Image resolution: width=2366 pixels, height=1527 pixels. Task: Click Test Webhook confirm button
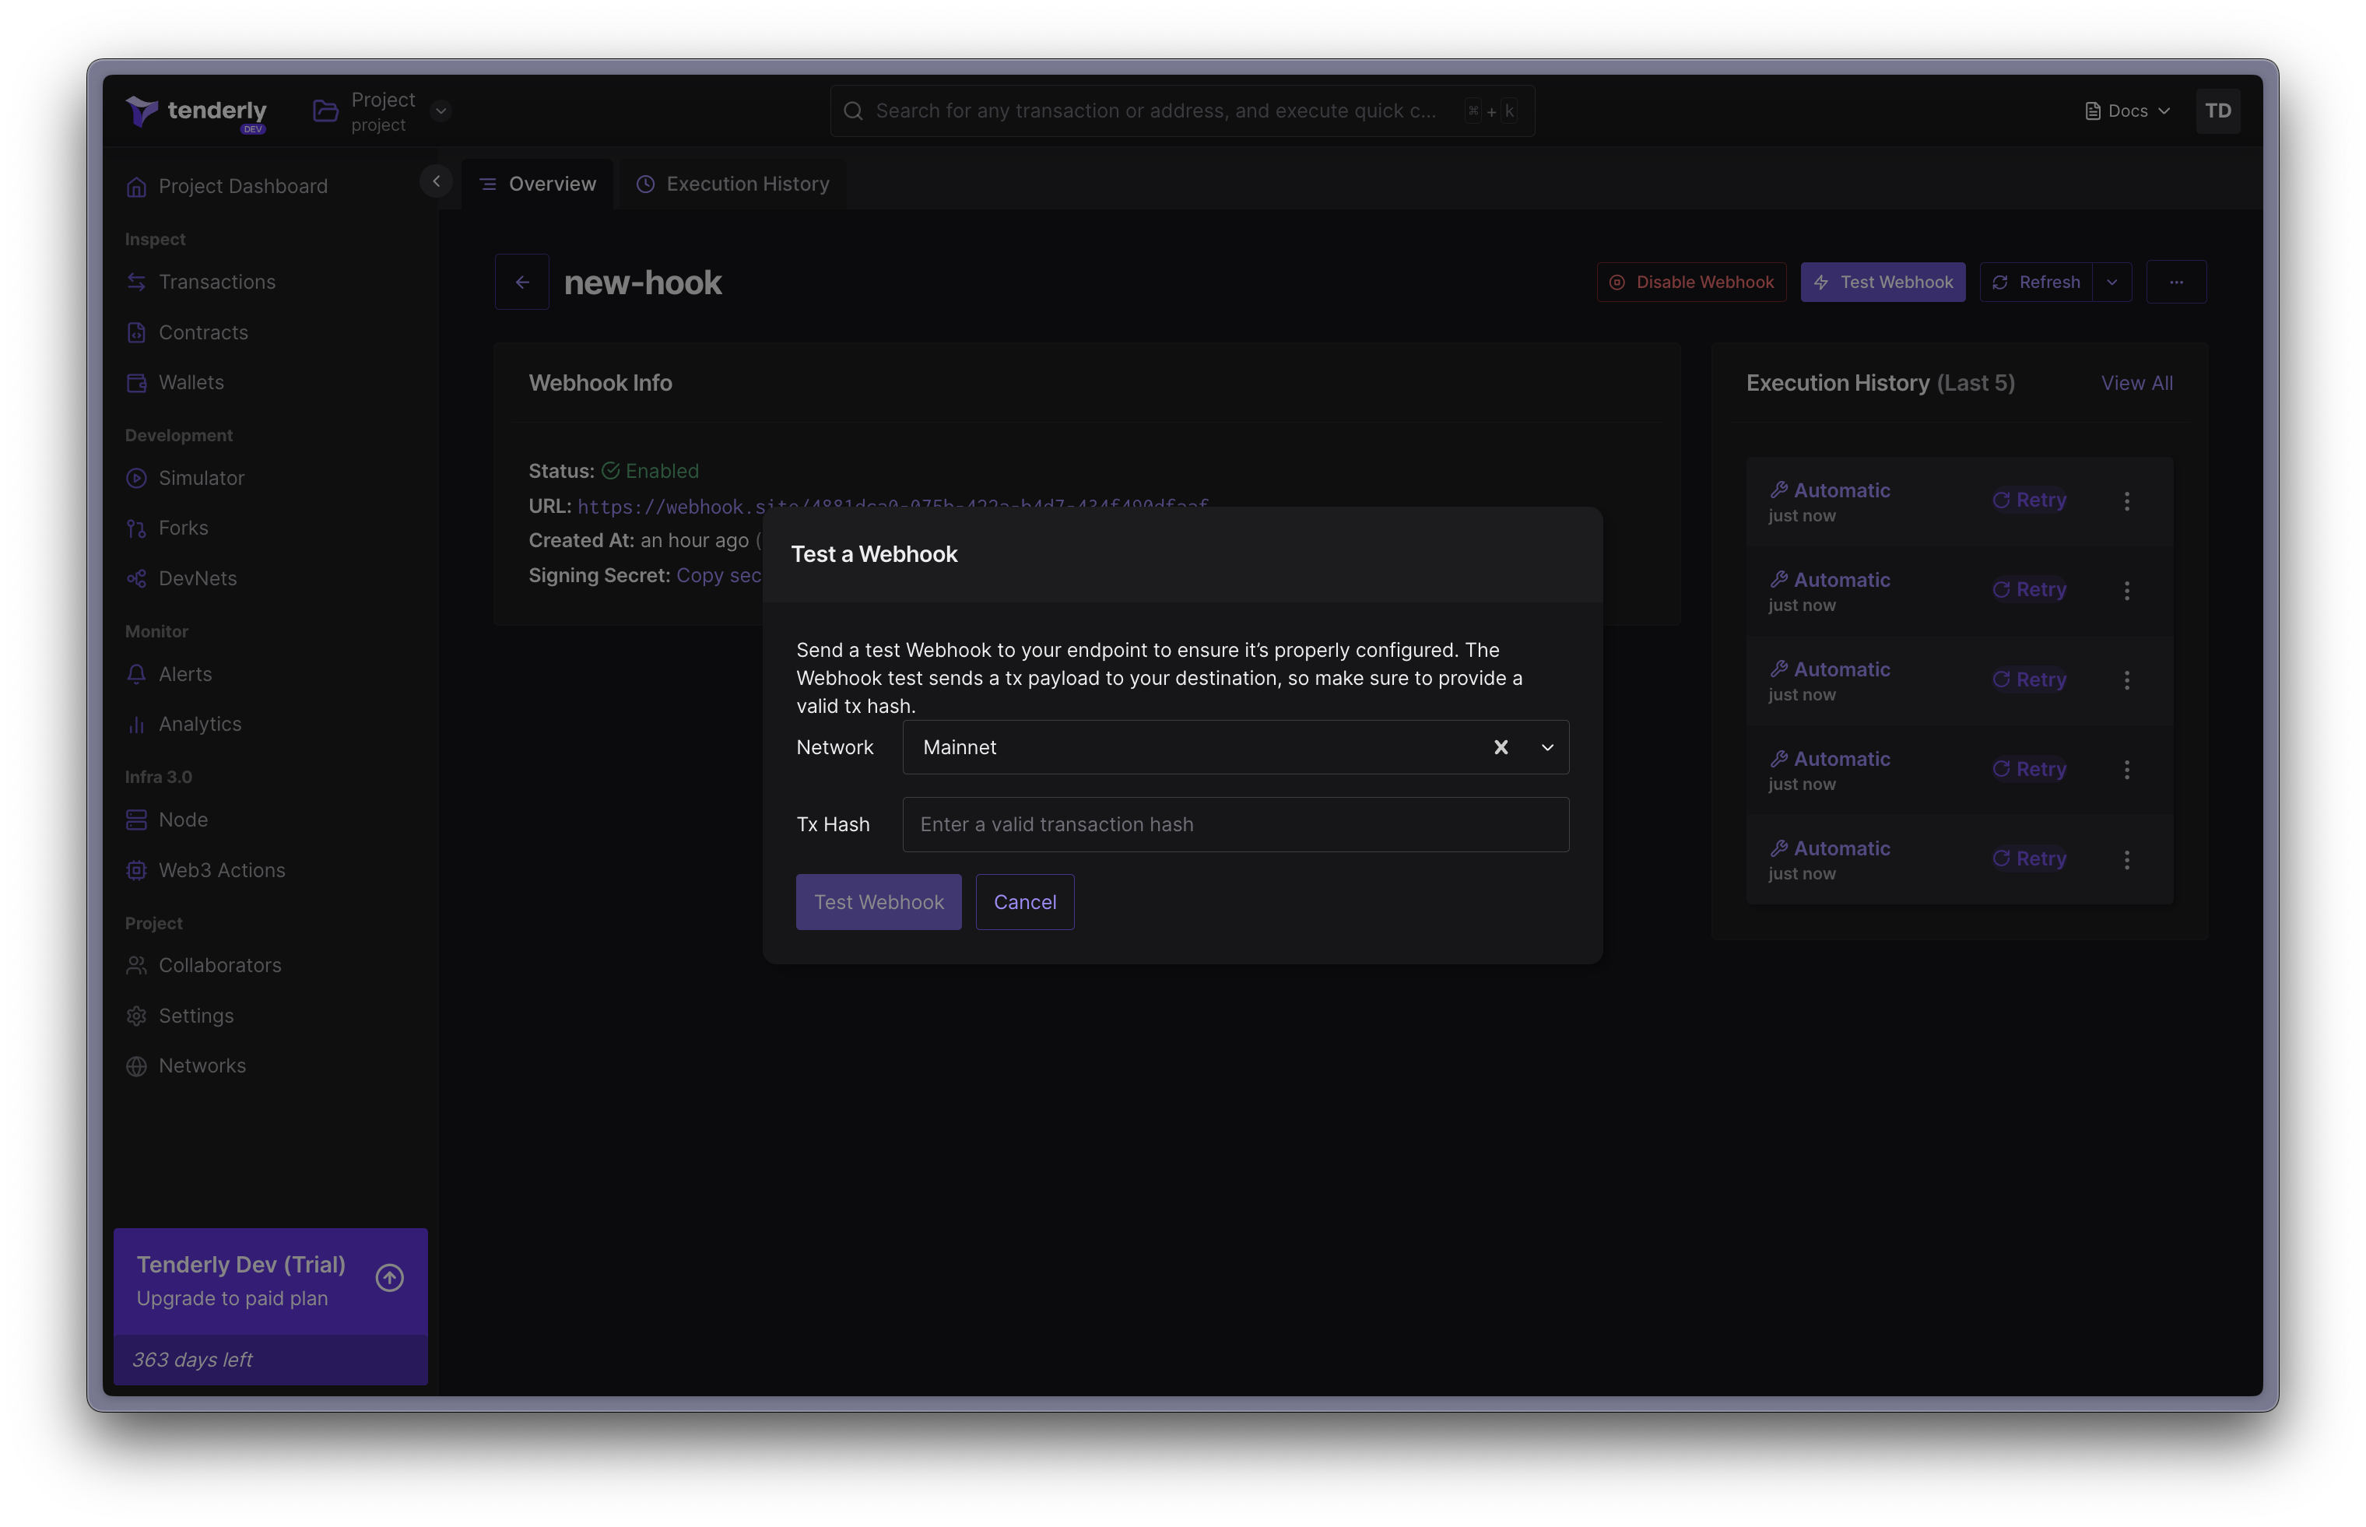pos(878,900)
